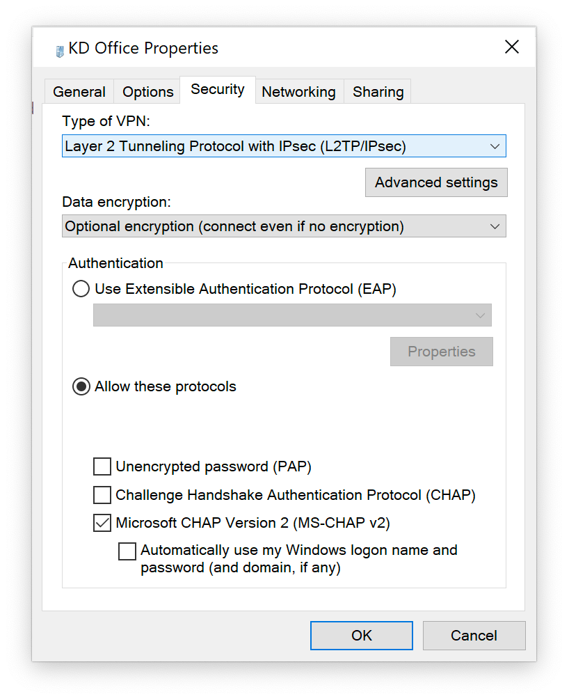The width and height of the screenshot is (569, 699).
Task: Expand the EAP method dropdown
Action: (x=292, y=315)
